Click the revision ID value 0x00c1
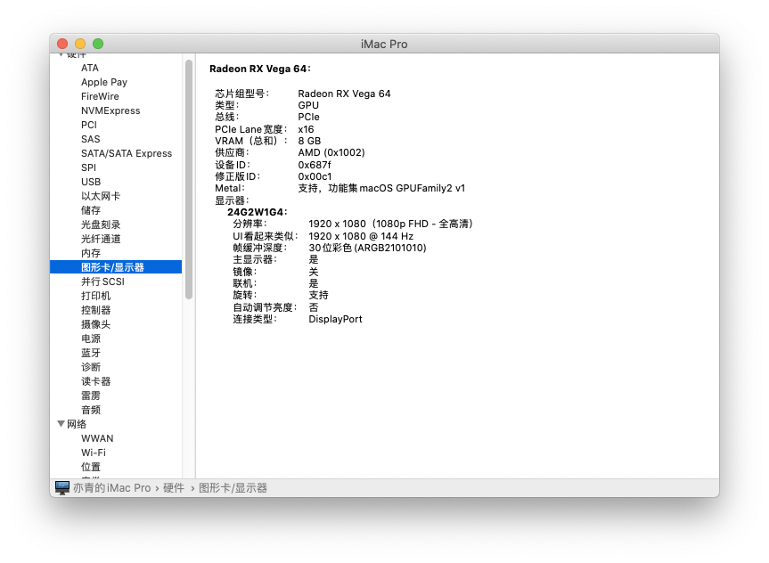 (x=315, y=176)
